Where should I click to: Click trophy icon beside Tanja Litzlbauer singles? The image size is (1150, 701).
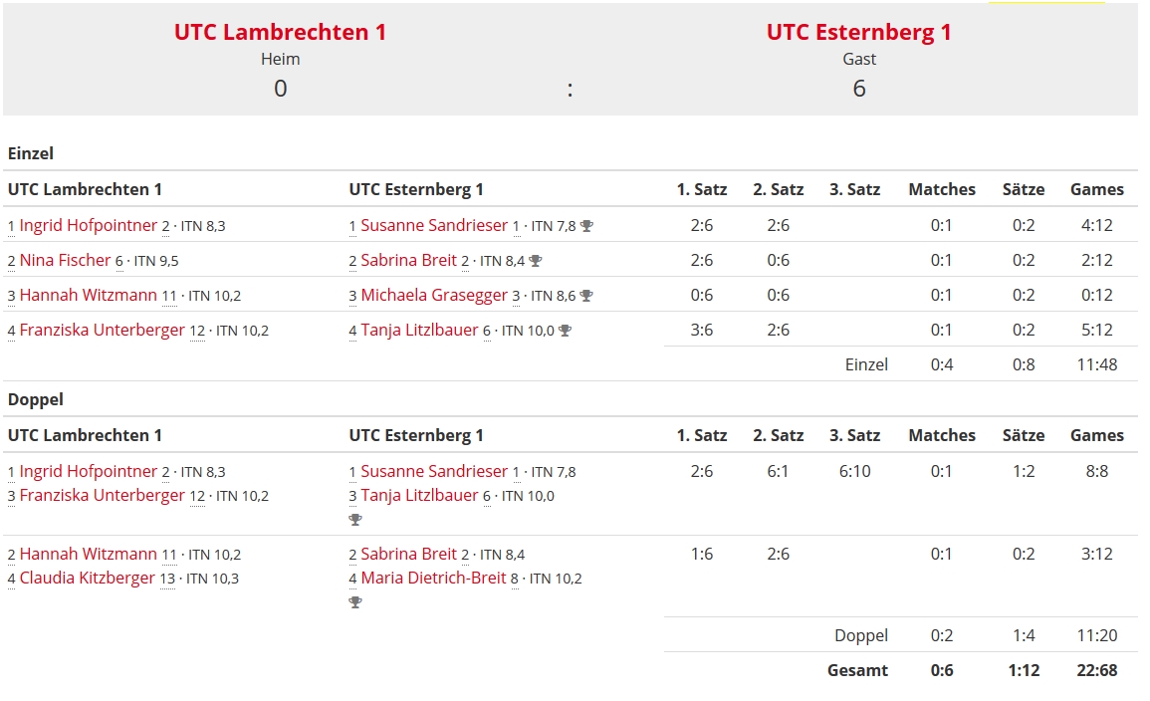tap(565, 331)
